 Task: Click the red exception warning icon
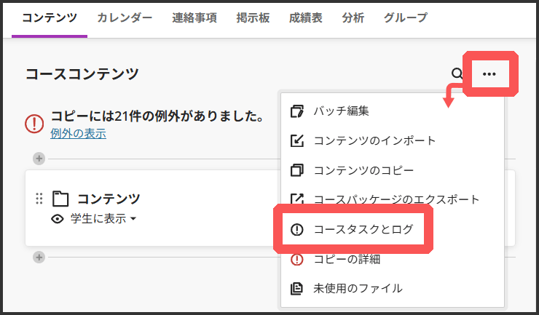pos(34,124)
